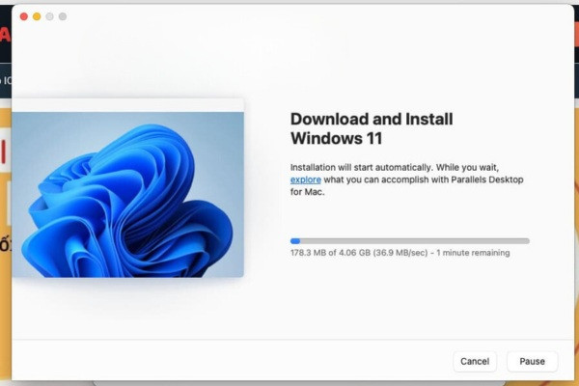Screen dimensions: 579x386
Task: Click the disabled gray zoom button
Action: coord(50,16)
